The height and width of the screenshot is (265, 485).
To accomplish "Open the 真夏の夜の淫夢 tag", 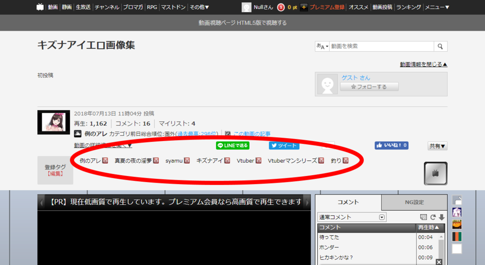I will pos(133,160).
